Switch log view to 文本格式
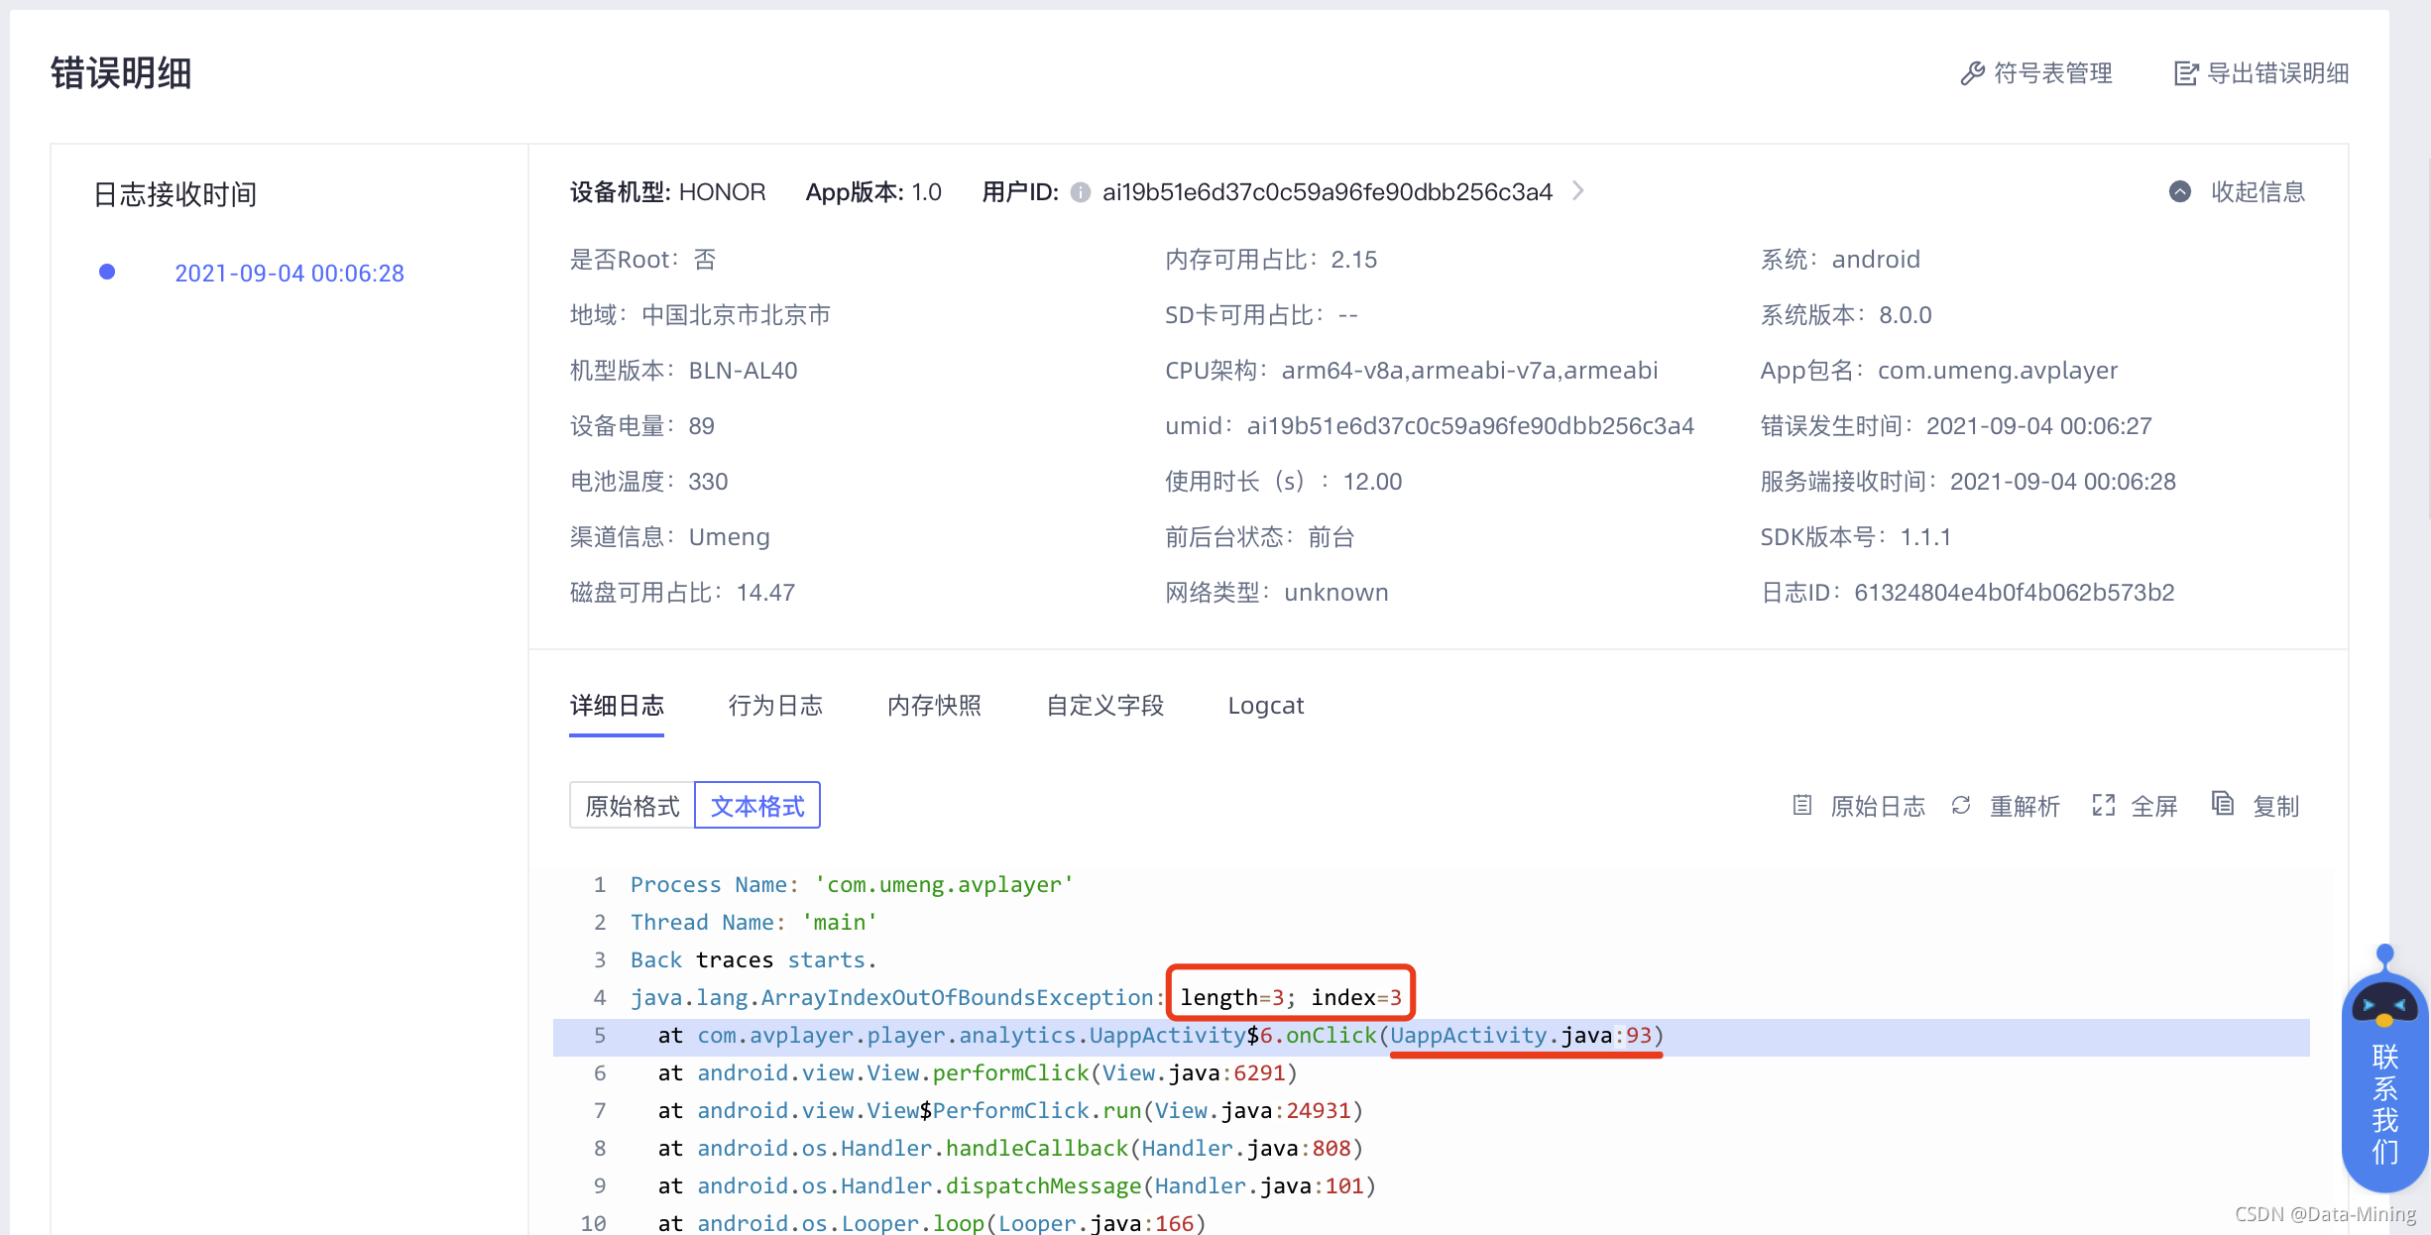 pos(757,806)
